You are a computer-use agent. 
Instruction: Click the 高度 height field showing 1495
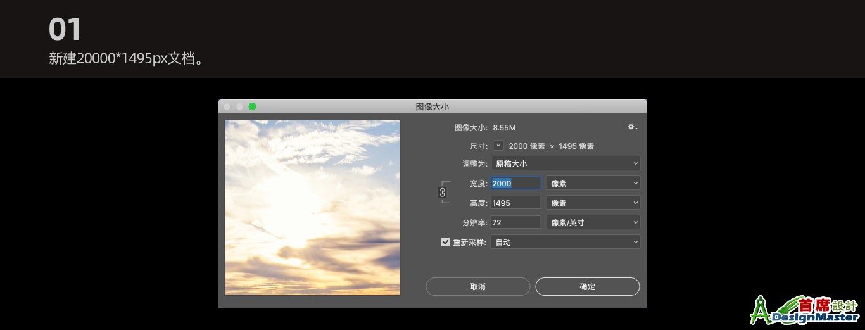pos(516,203)
